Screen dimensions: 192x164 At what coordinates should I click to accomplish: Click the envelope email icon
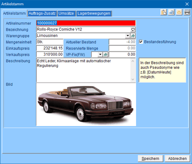(x=179, y=12)
